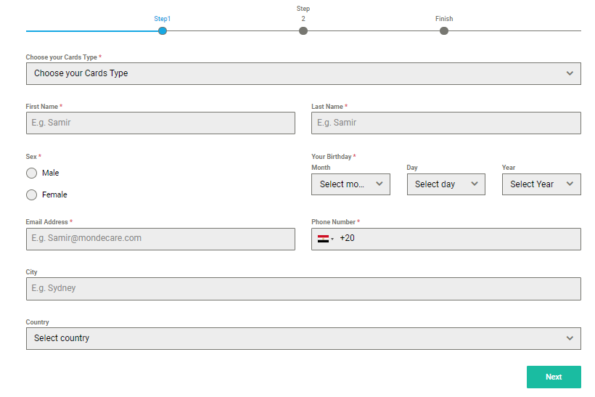Click the Step1 progress dot

163,30
